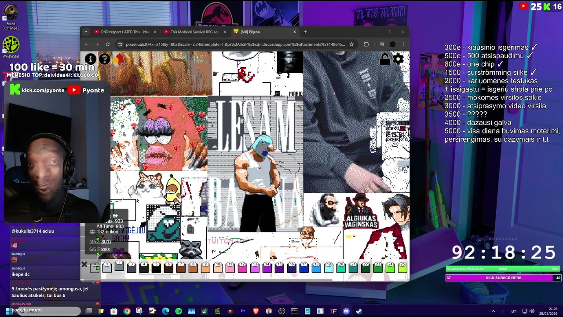Image resolution: width=563 pixels, height=317 pixels.
Task: Pick black palette color 5
Action: (156, 267)
